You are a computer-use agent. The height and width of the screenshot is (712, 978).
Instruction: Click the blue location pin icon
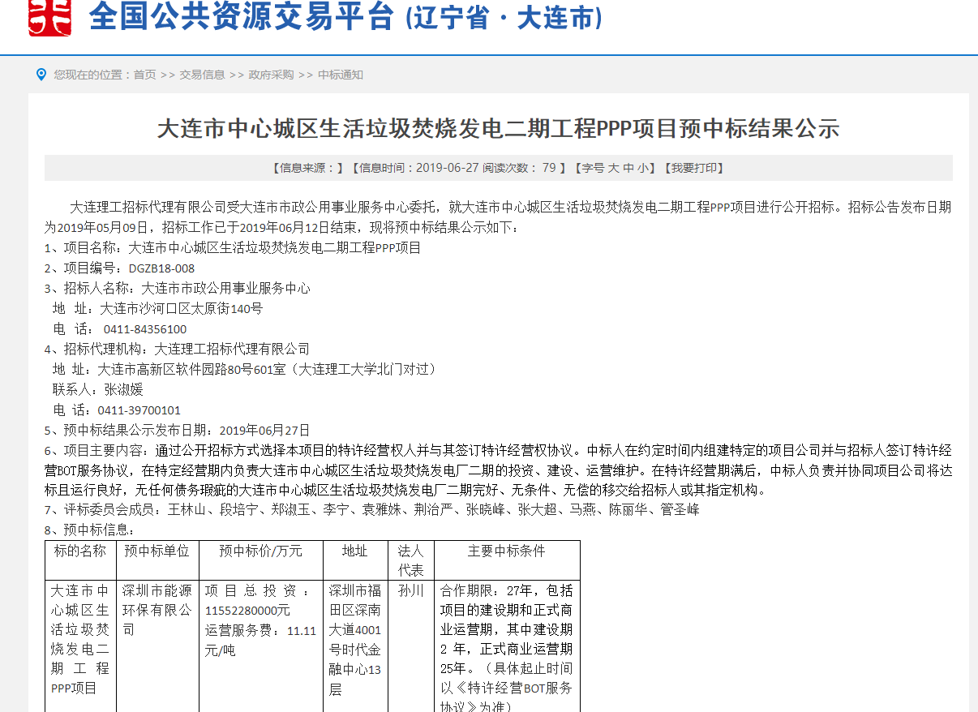41,75
